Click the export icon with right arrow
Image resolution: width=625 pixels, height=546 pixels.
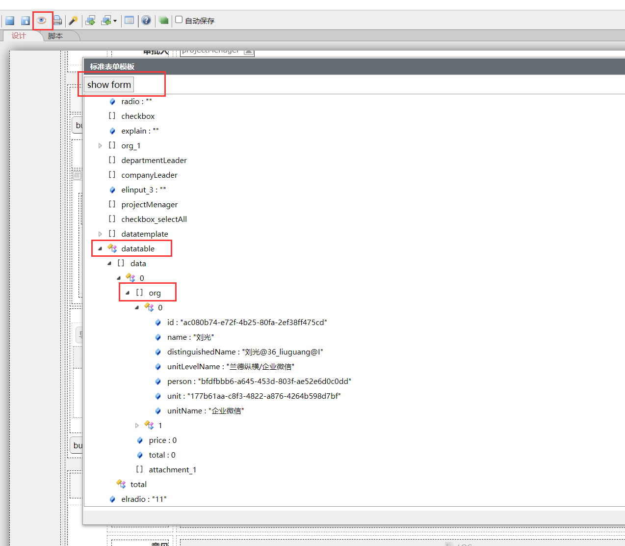click(x=90, y=21)
